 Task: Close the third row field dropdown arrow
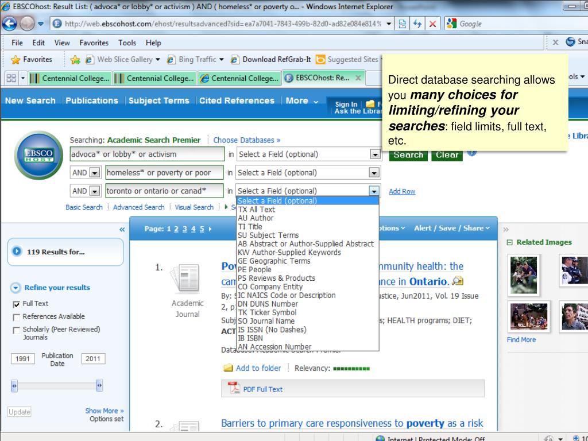tap(373, 191)
